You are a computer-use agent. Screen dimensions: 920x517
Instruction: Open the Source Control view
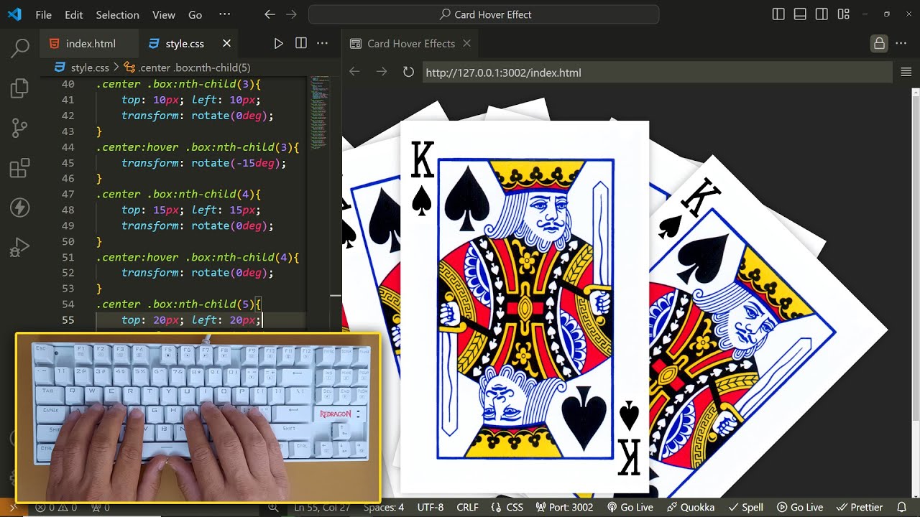click(19, 129)
